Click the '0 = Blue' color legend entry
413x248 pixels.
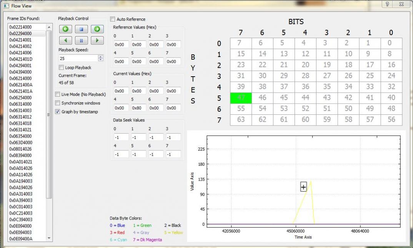click(117, 225)
